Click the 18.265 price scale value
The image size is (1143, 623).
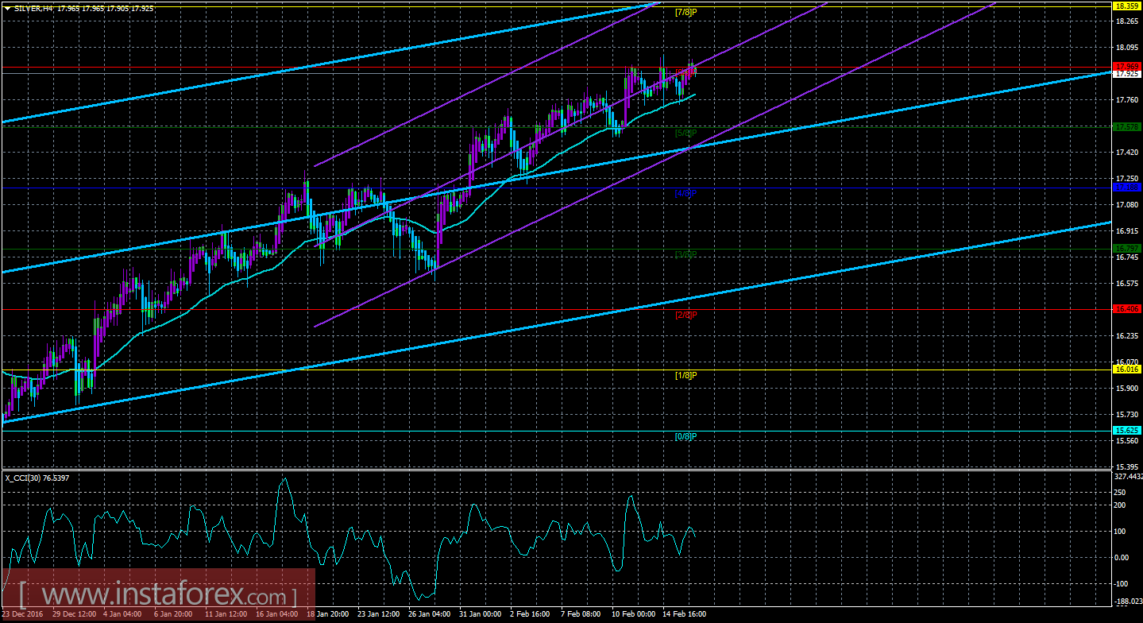coord(1126,21)
